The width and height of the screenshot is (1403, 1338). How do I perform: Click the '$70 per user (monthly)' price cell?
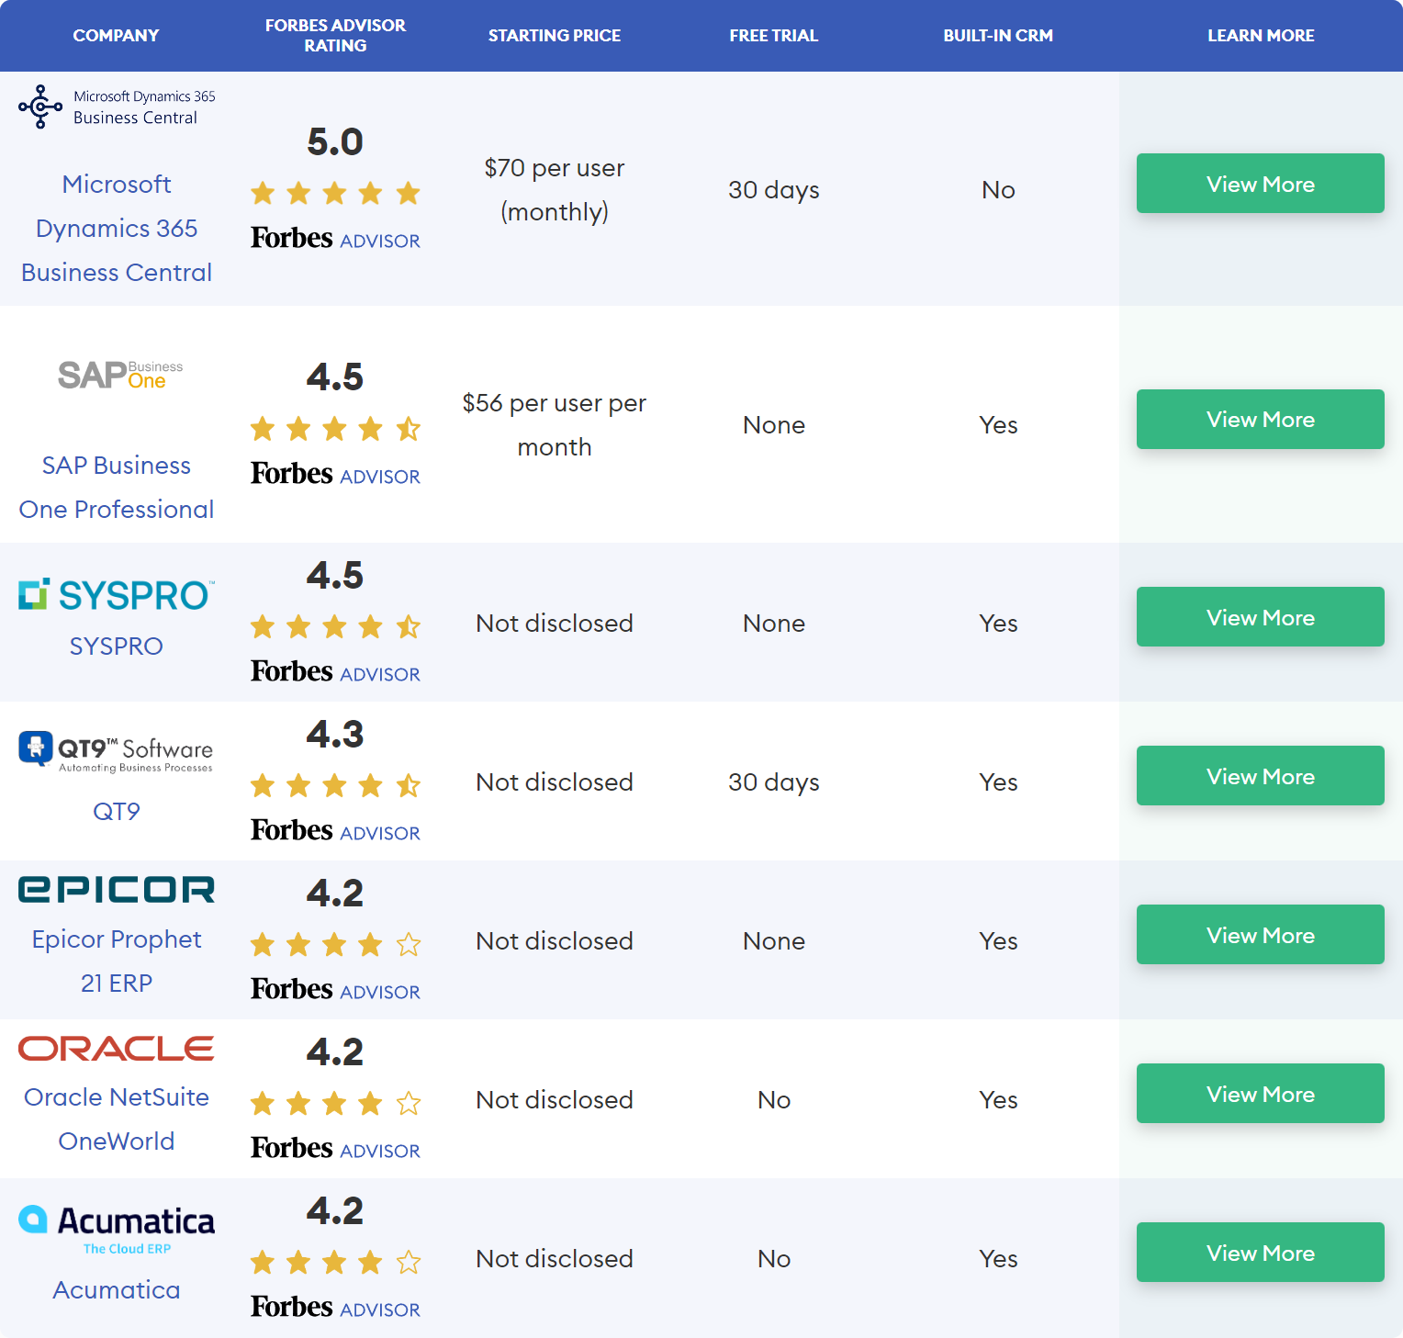pyautogui.click(x=555, y=190)
